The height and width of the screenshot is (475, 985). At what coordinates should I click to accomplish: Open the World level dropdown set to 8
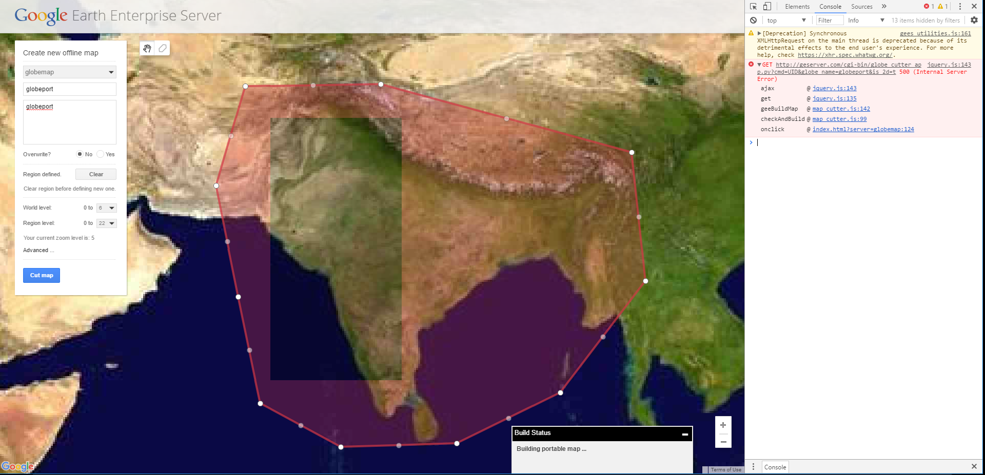coord(107,208)
